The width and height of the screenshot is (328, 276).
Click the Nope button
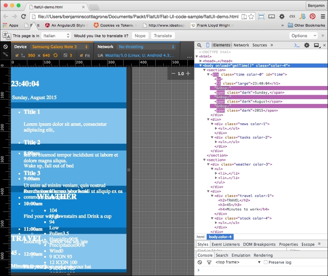pyautogui.click(x=140, y=36)
